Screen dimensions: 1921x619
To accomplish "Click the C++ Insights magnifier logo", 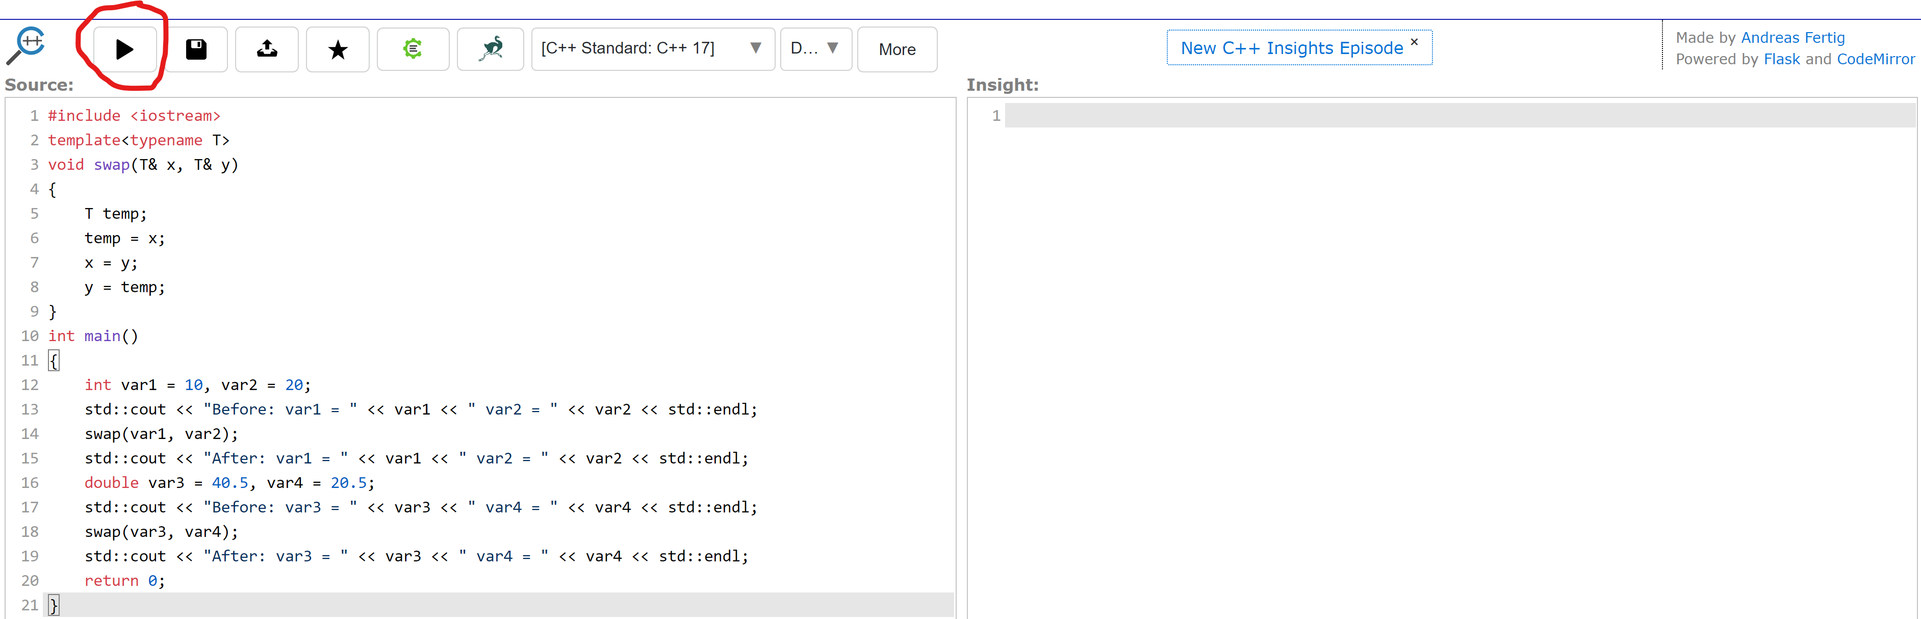I will tap(27, 46).
